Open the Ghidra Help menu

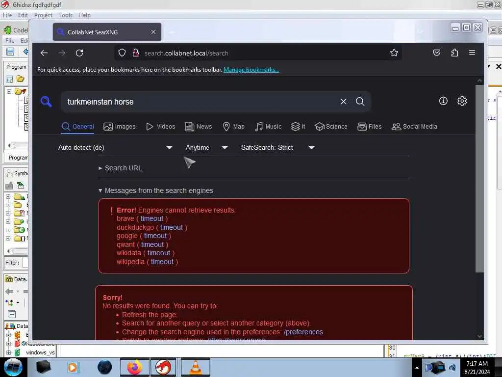tap(84, 15)
